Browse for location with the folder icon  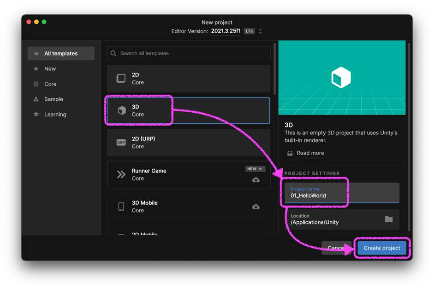(389, 220)
